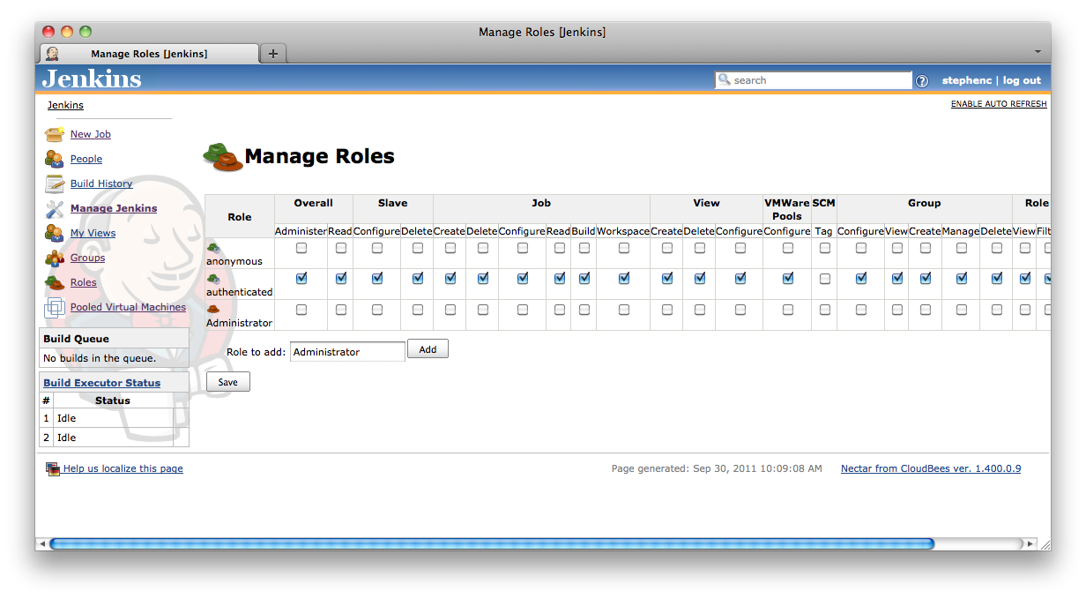Click the localization flag icon in footer
The height and width of the screenshot is (599, 1086).
[x=53, y=468]
